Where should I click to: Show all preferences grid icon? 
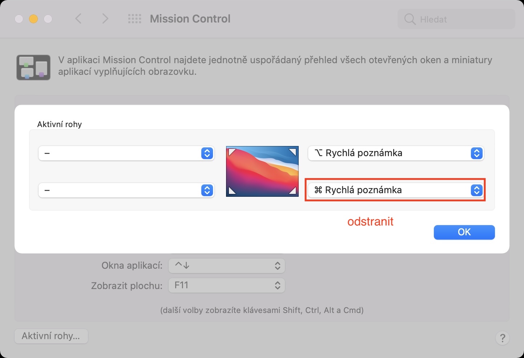click(x=134, y=19)
